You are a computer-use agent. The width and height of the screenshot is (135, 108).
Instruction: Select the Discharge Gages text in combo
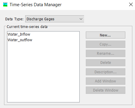point(40,19)
